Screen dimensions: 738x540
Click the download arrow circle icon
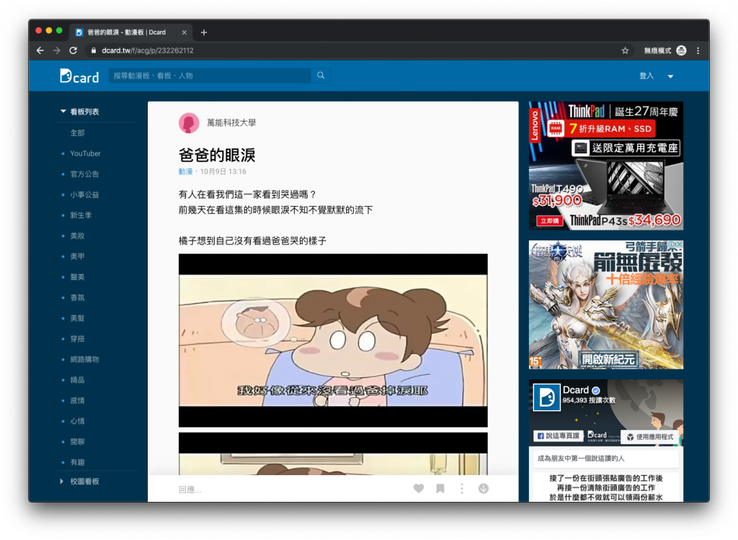pos(484,489)
